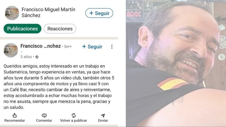Open the post author's avatar thumbnail

(x=11, y=50)
